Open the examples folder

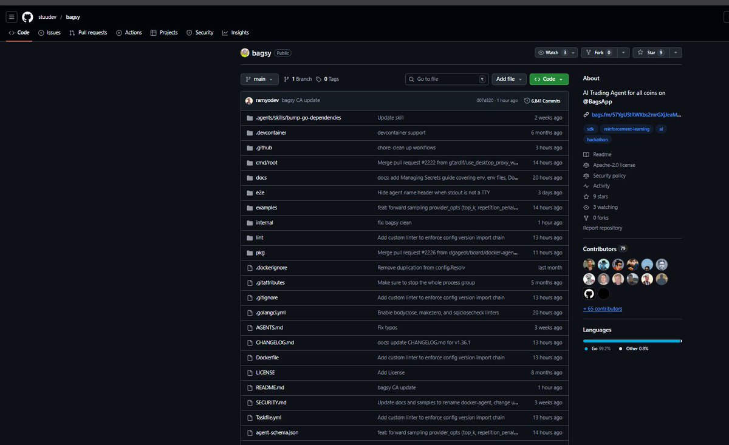(266, 208)
